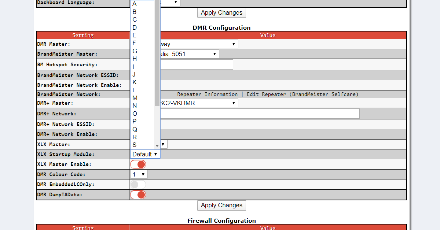Select option L from the dropdown list
Screen dimensions: 440x230
(x=142, y=90)
